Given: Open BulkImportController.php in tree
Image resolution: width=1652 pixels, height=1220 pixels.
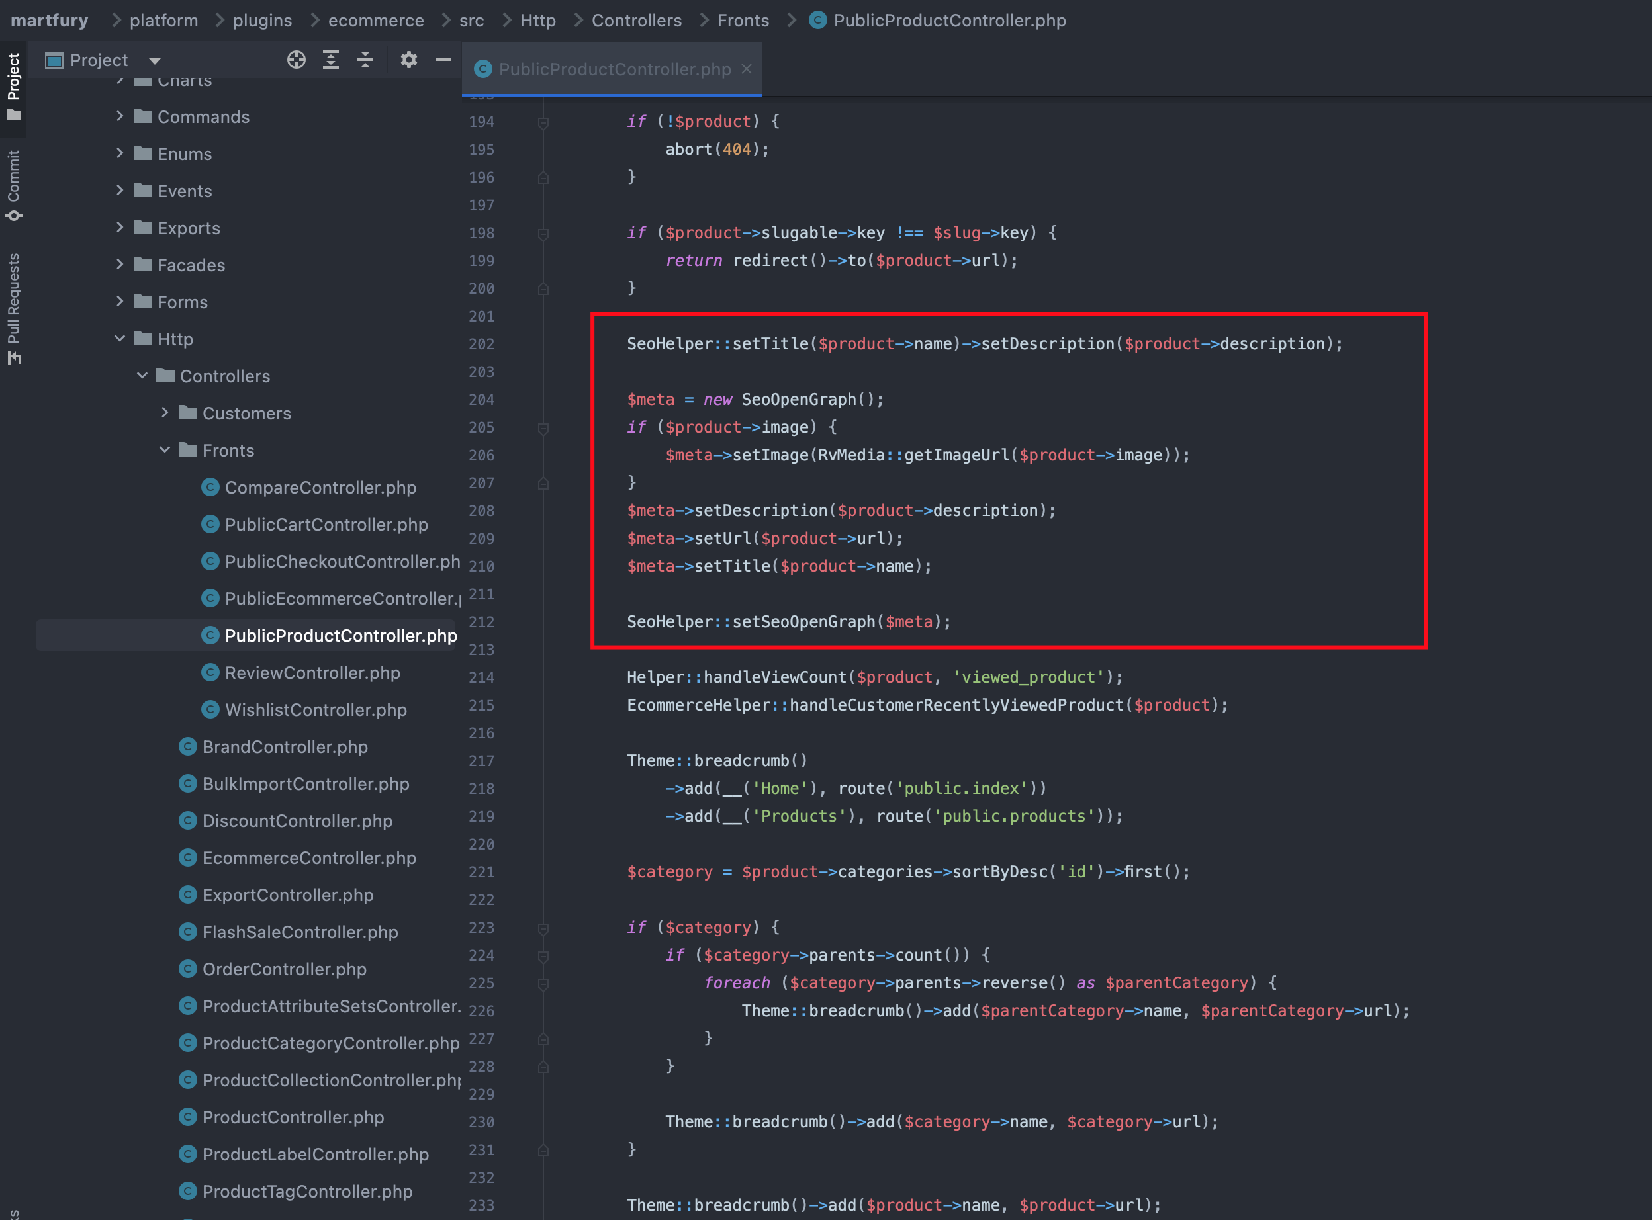Looking at the screenshot, I should pos(294,783).
